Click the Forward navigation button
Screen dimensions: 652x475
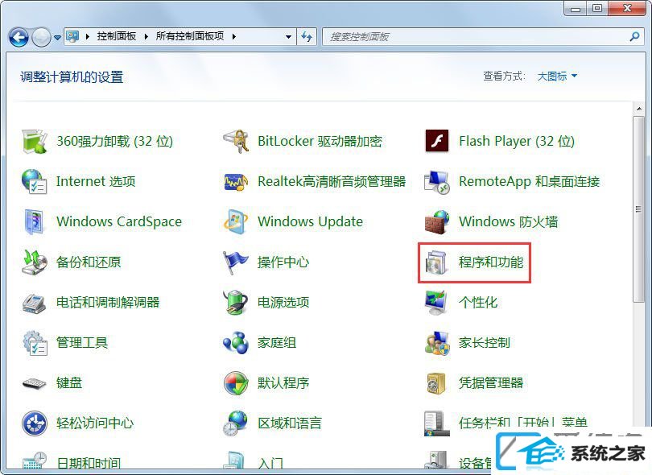(x=42, y=37)
